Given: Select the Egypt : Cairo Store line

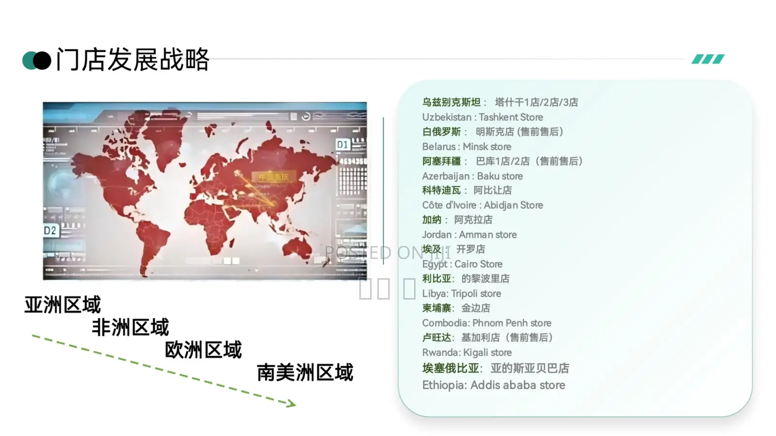Looking at the screenshot, I should coord(462,264).
